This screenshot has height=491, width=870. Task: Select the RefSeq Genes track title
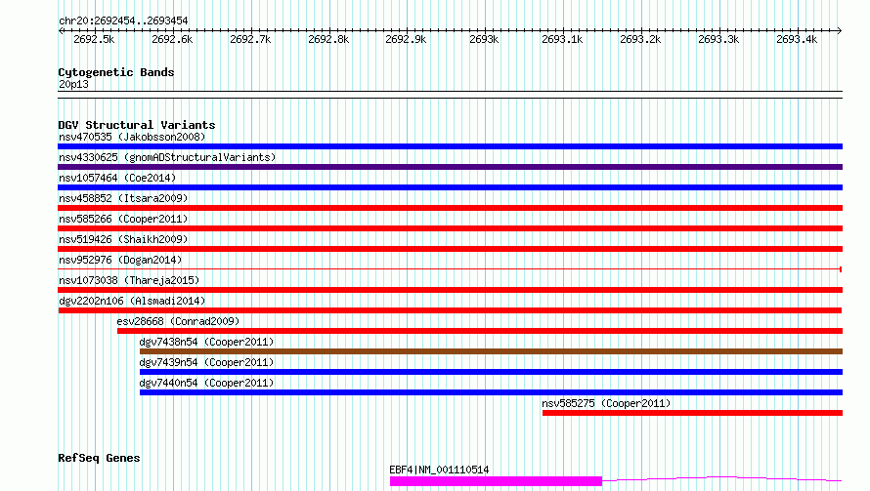[x=100, y=458]
